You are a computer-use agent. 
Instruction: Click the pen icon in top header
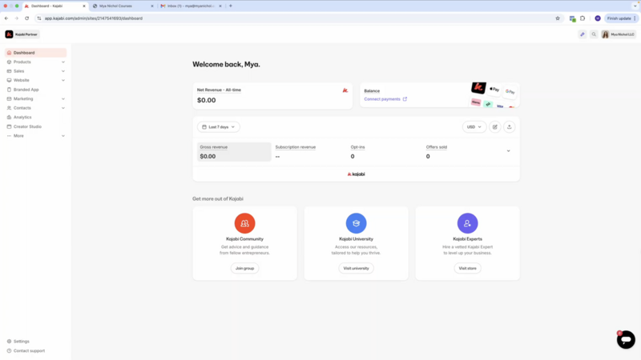[583, 34]
